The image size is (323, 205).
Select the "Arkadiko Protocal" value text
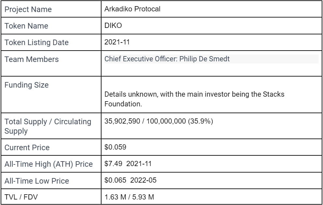click(x=132, y=9)
